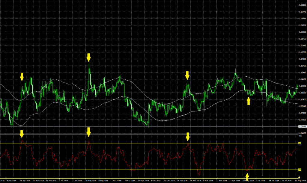
Task: Click the 25 Jan 2016 date label
Action: (182, 181)
